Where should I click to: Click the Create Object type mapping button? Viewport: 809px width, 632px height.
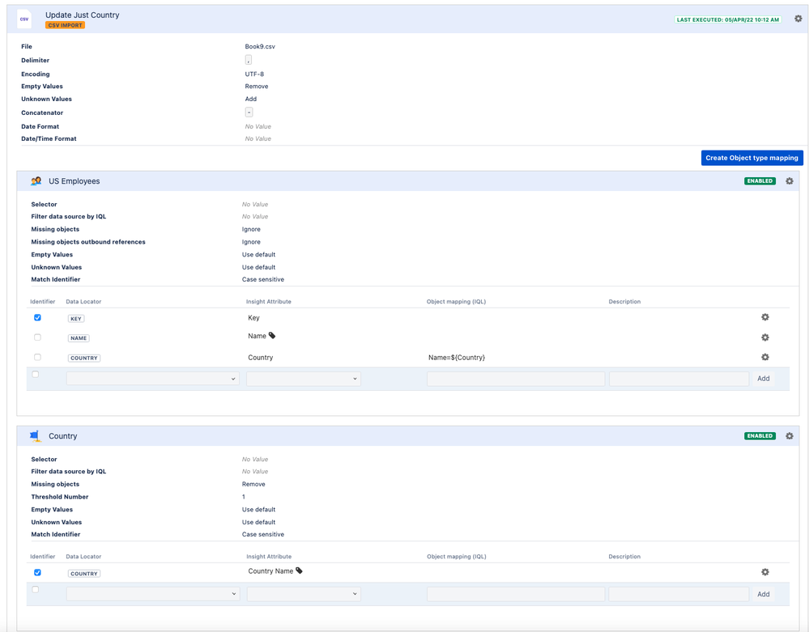click(x=752, y=159)
